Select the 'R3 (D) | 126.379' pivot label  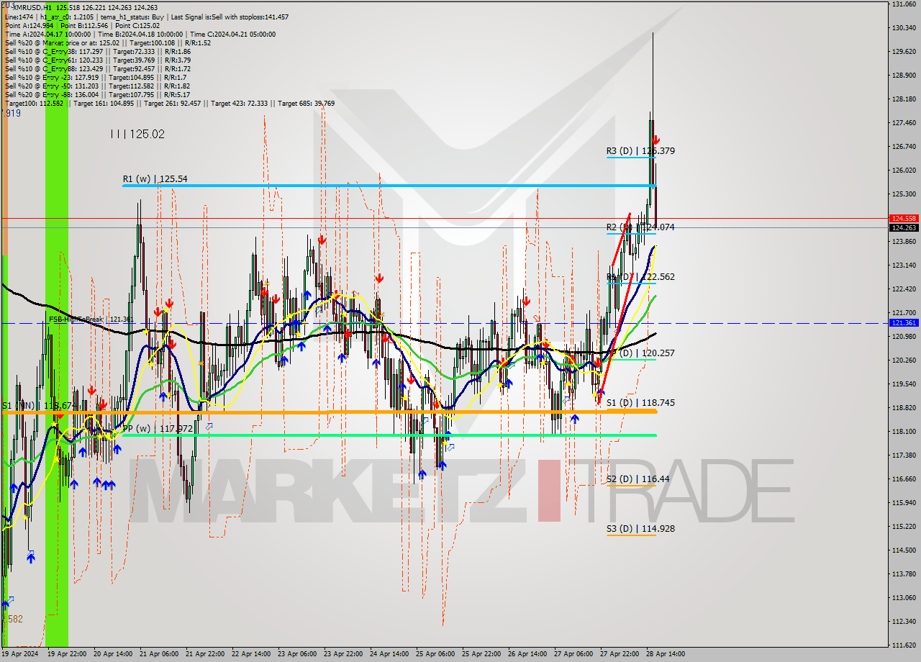(x=640, y=150)
